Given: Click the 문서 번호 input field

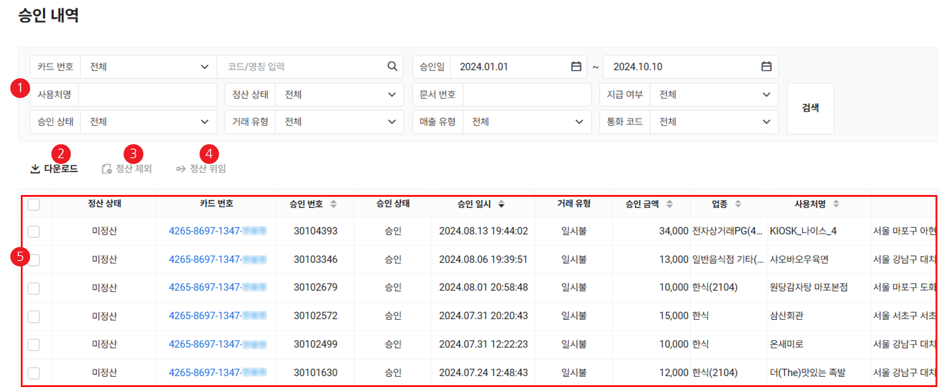Looking at the screenshot, I should [526, 95].
